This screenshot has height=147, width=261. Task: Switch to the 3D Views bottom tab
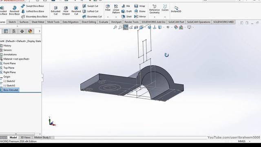pos(25,138)
